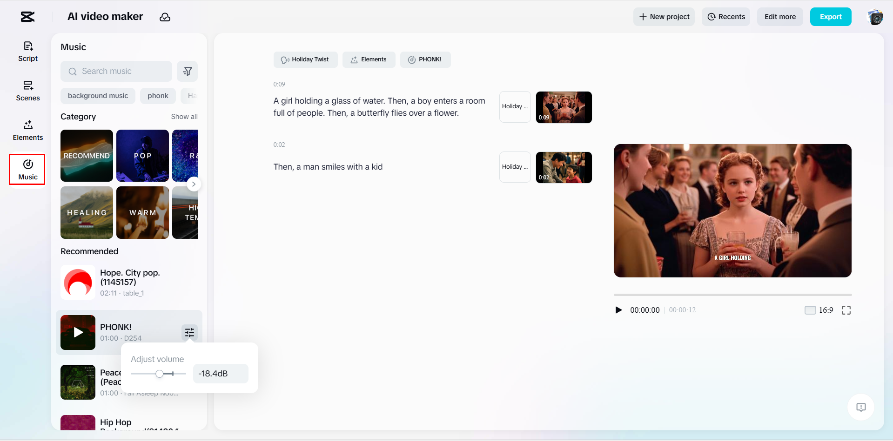Click the Adjust volume slider handle

coord(160,374)
